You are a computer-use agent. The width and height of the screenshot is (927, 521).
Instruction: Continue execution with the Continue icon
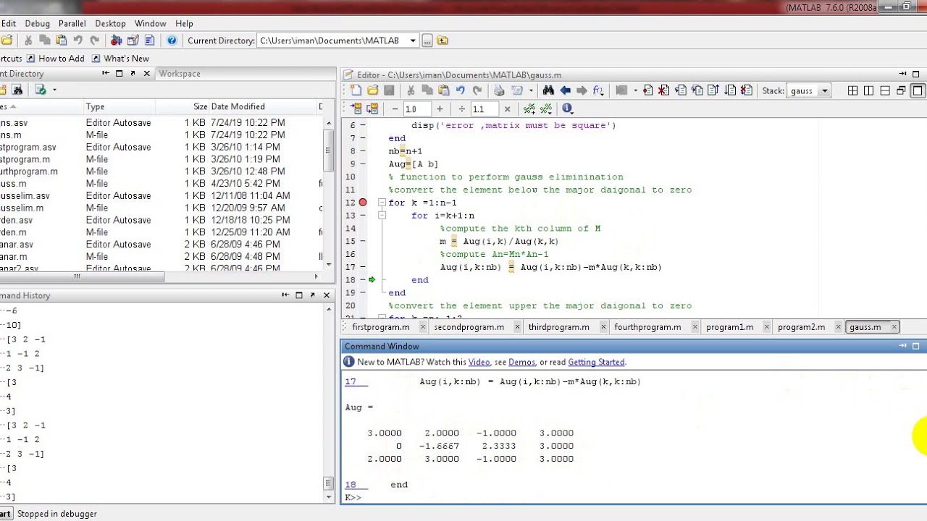pyautogui.click(x=730, y=90)
